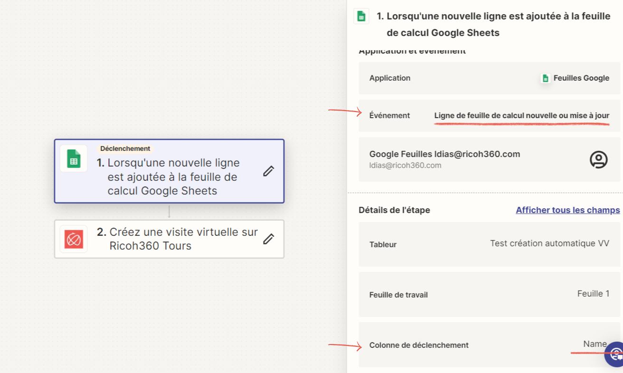The width and height of the screenshot is (623, 373).
Task: Edit step 1 with the pencil icon
Action: tap(269, 171)
